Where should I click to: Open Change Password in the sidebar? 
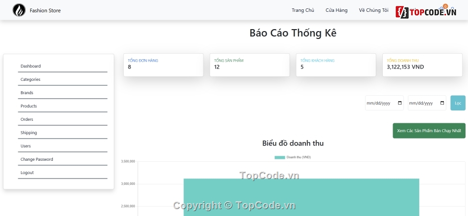[x=63, y=159]
